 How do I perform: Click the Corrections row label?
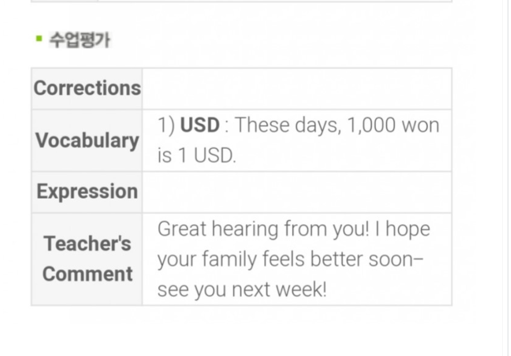click(87, 88)
